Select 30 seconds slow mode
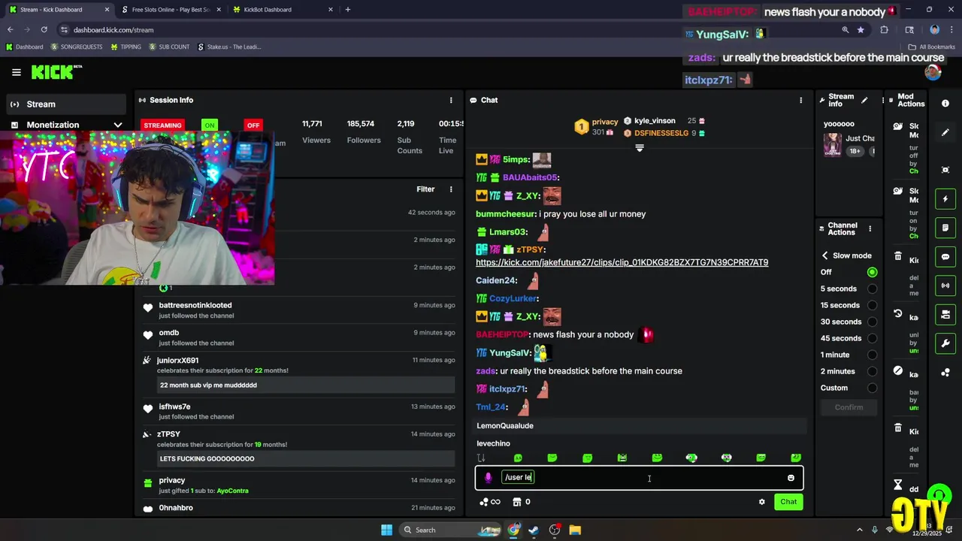Image resolution: width=962 pixels, height=541 pixels. click(872, 322)
